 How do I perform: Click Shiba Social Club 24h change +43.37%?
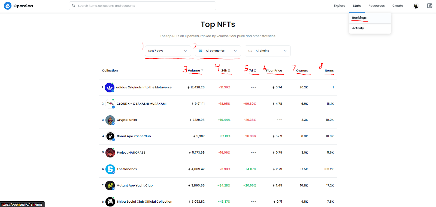point(224,202)
